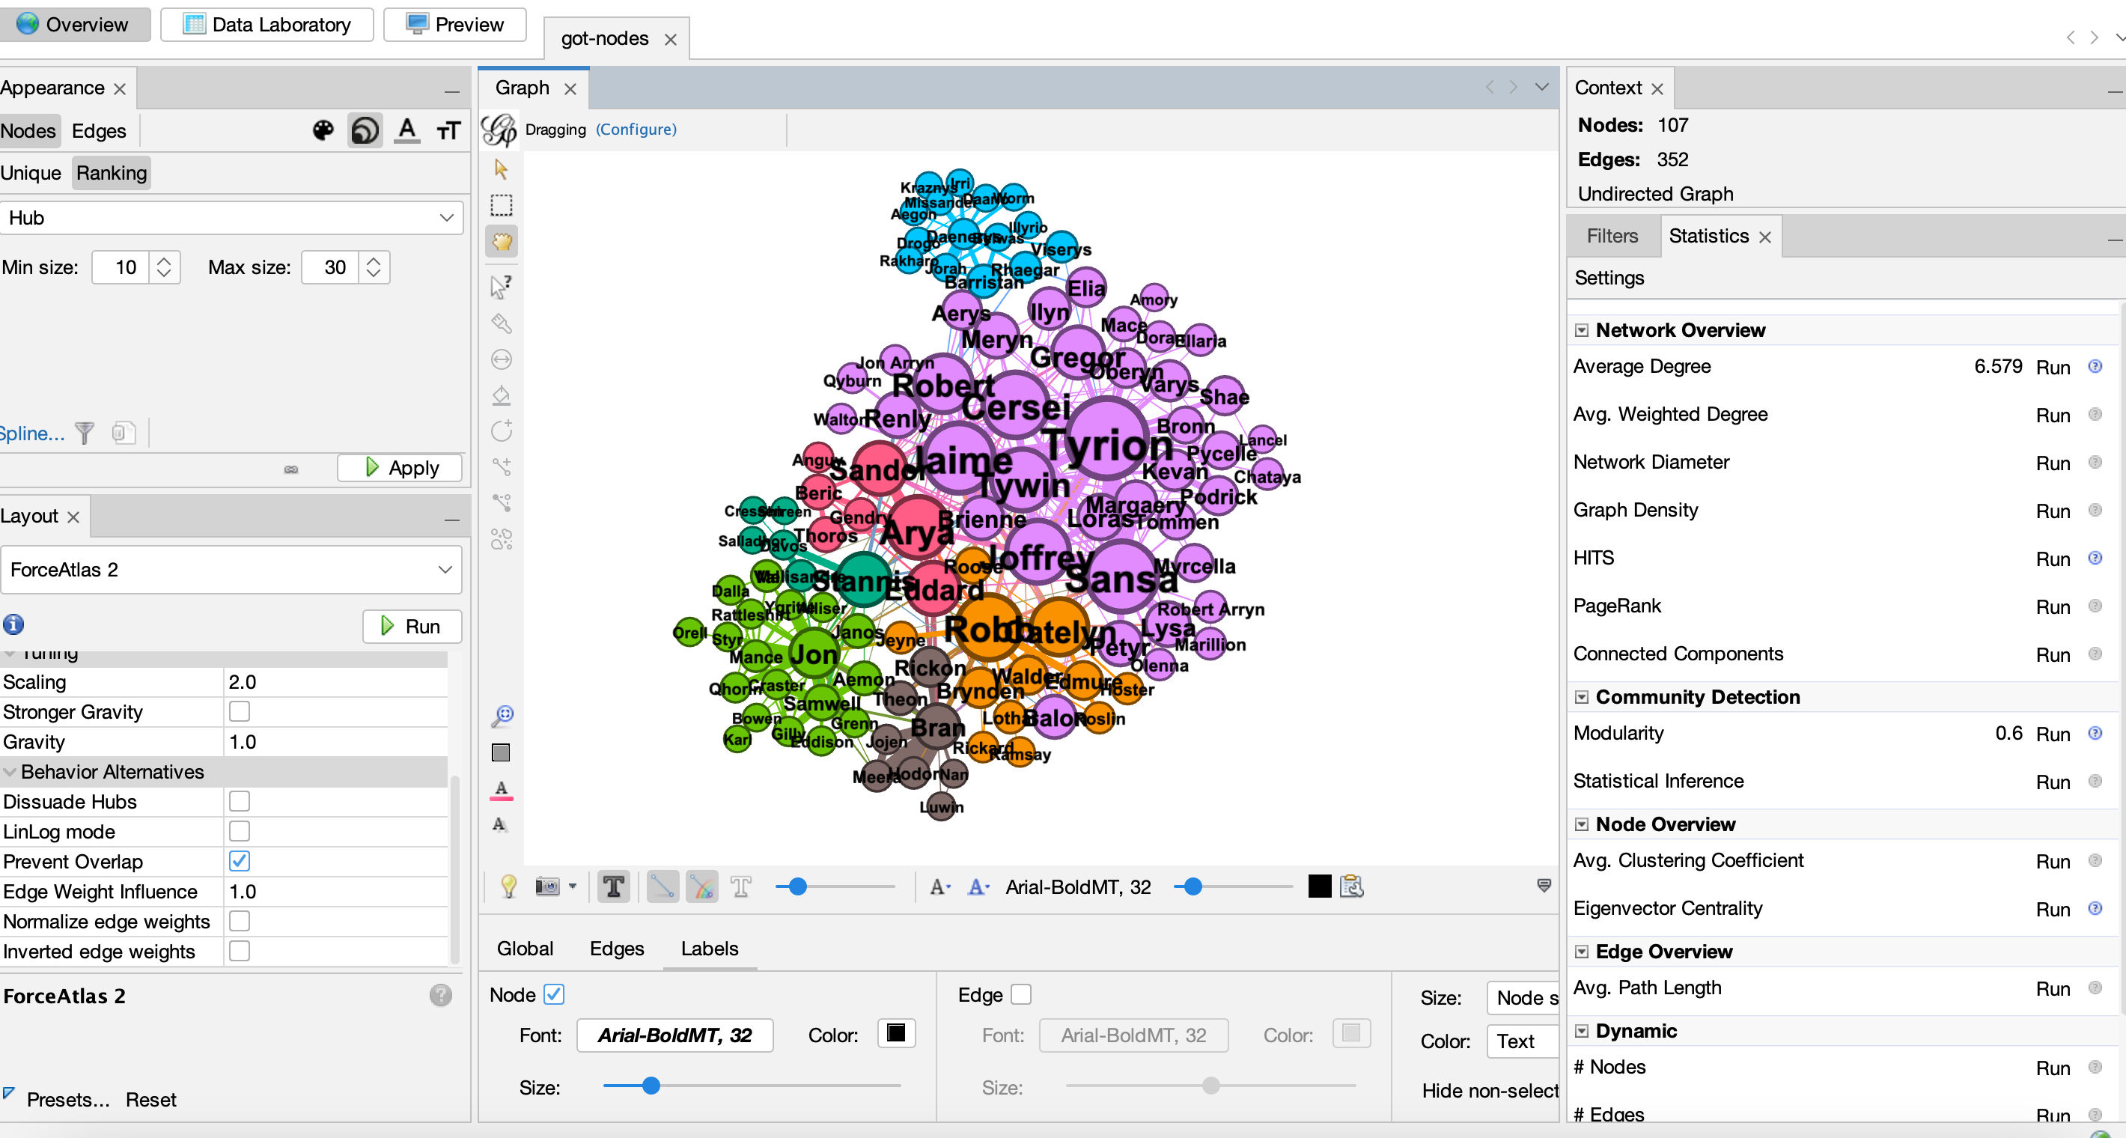Click the screenshot camera icon

point(547,886)
